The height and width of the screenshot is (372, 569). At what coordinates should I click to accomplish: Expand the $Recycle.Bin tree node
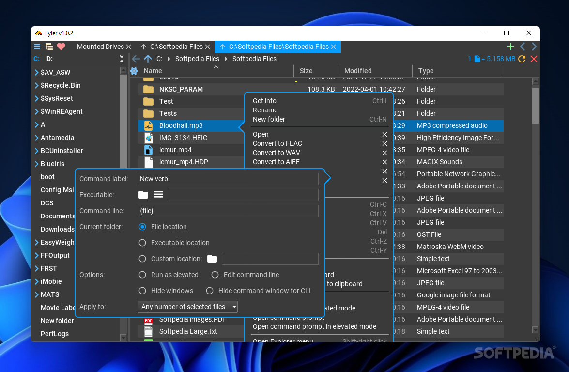[x=37, y=85]
